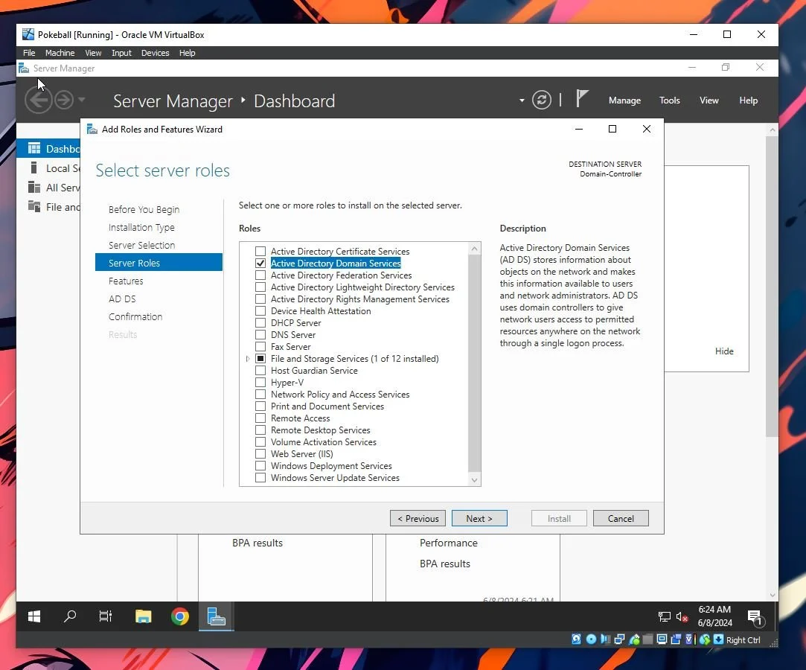Refresh the Server Manager dashboard
Screen dimensions: 806x670
(541, 100)
